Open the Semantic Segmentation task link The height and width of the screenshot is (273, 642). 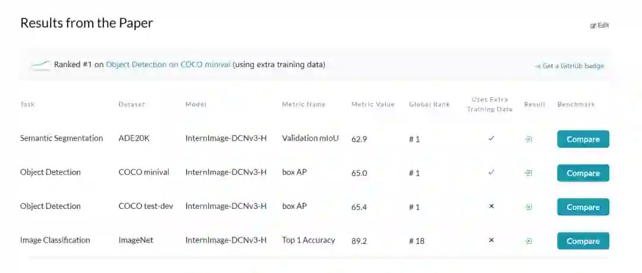coord(61,138)
